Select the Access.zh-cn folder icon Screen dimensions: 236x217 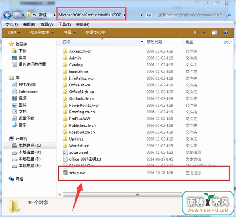65,51
